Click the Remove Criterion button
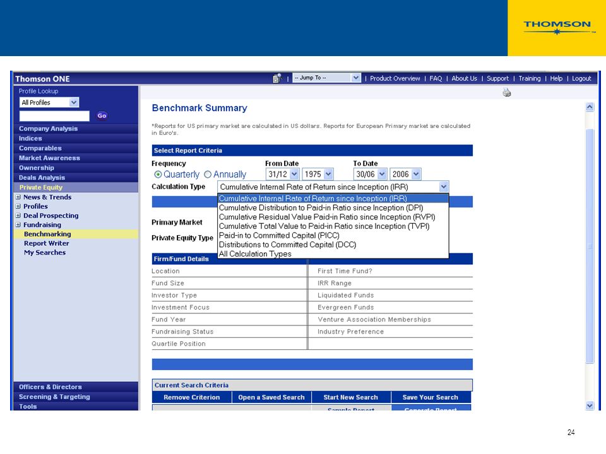Viewport: 606px width, 454px height. tap(192, 397)
